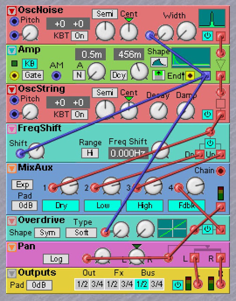Image resolution: width=236 pixels, height=301 pixels.
Task: Open Outputs Pad 0dB selector
Action: tap(39, 285)
